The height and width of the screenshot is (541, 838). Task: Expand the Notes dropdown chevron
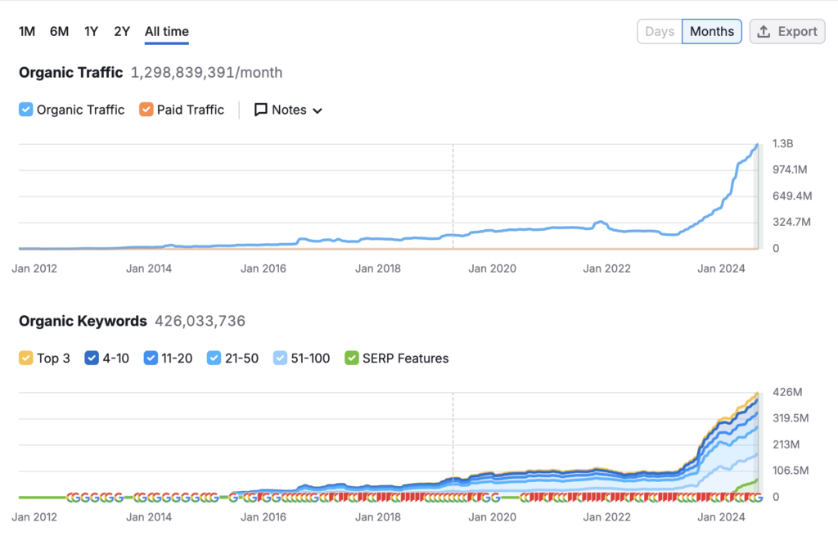coord(318,110)
